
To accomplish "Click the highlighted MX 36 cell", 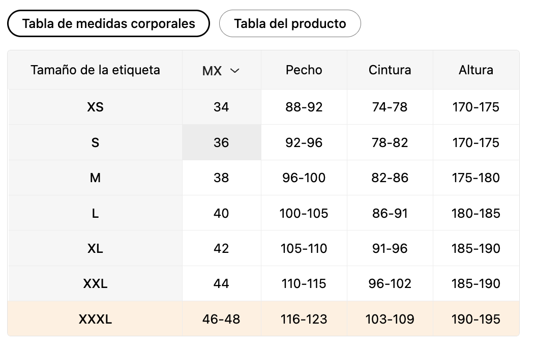I will tap(222, 142).
